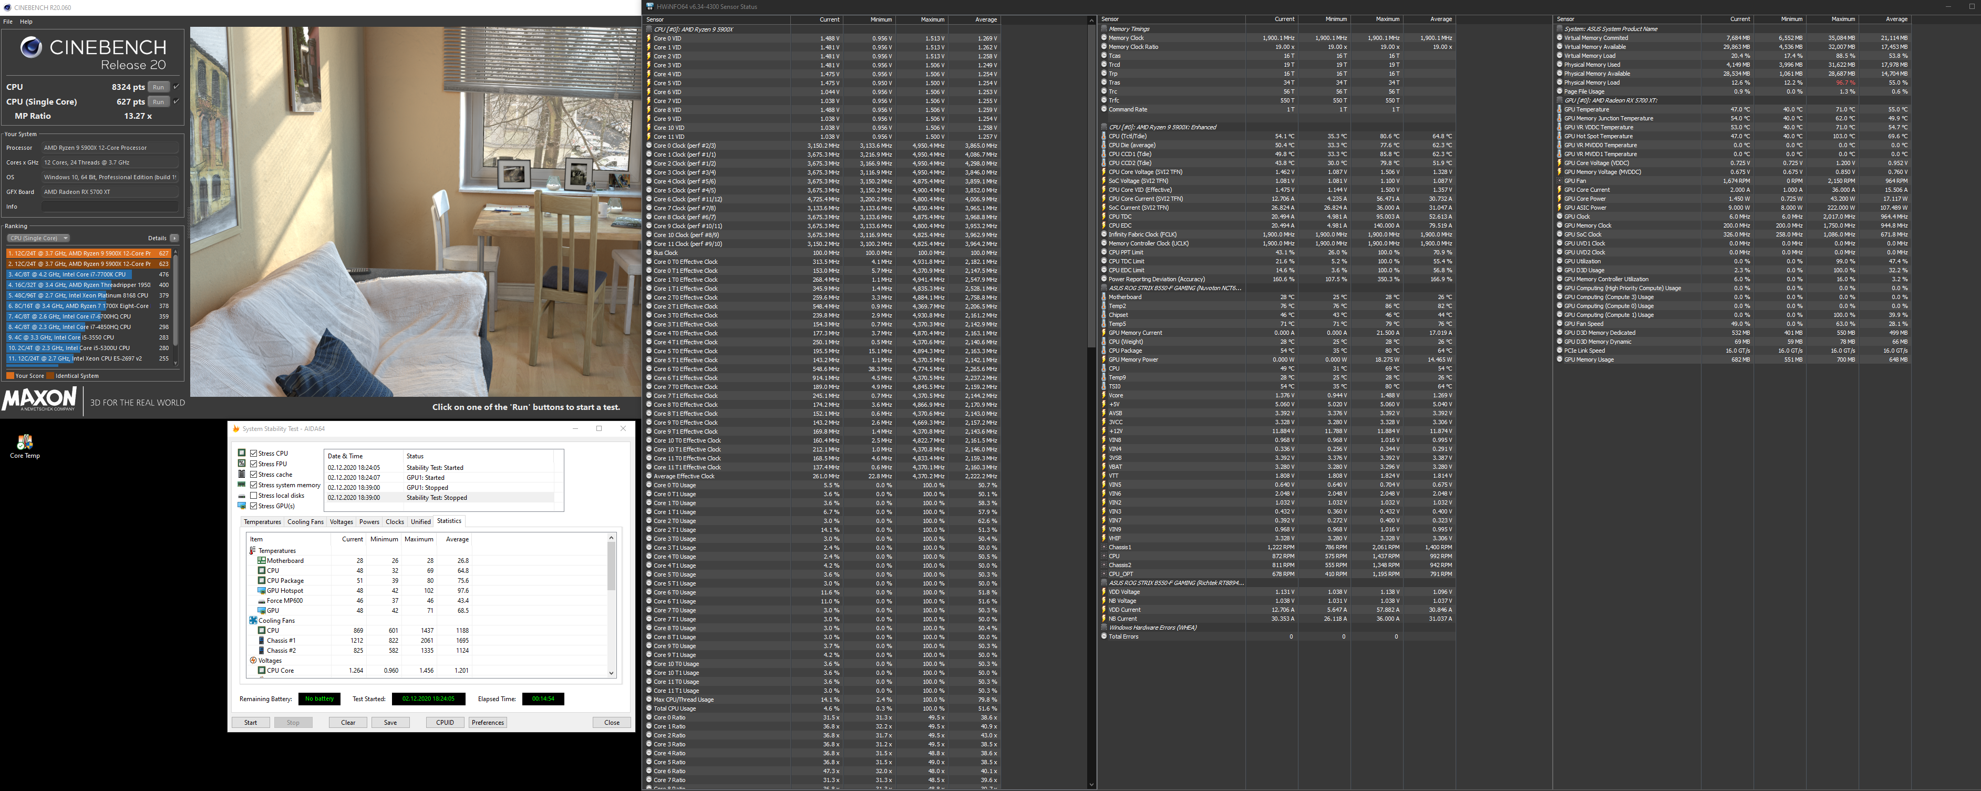The height and width of the screenshot is (791, 1981).
Task: Click the AIDA64 statistics list scrollbar down arrow
Action: (x=611, y=673)
